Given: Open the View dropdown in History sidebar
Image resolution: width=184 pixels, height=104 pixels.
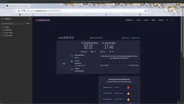Looking at the screenshot, I should (28, 23).
